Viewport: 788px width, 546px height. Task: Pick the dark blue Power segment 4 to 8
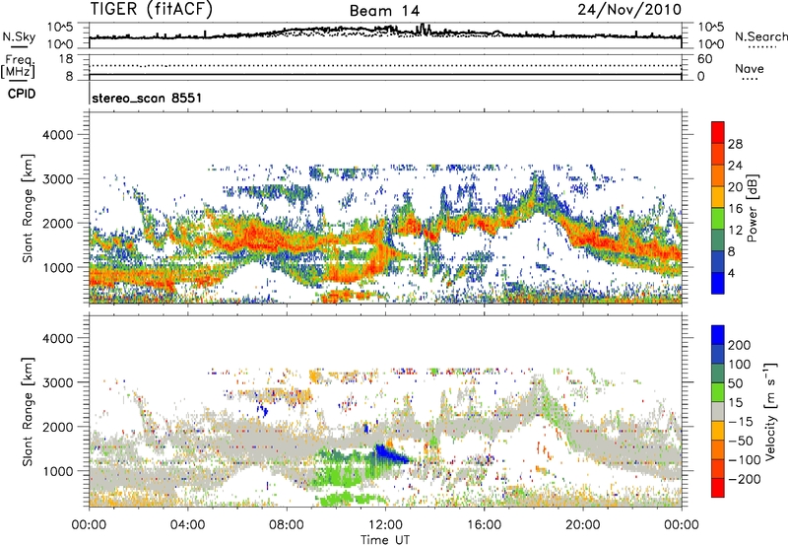click(x=718, y=262)
